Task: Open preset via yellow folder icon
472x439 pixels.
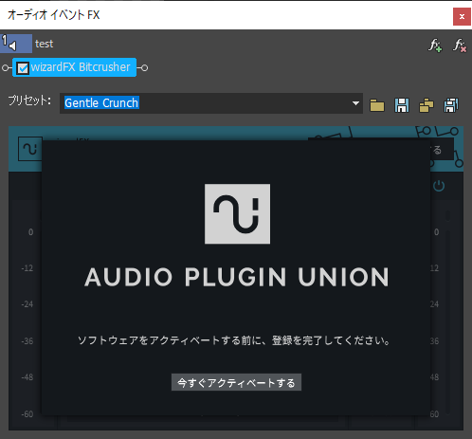Action: (377, 105)
